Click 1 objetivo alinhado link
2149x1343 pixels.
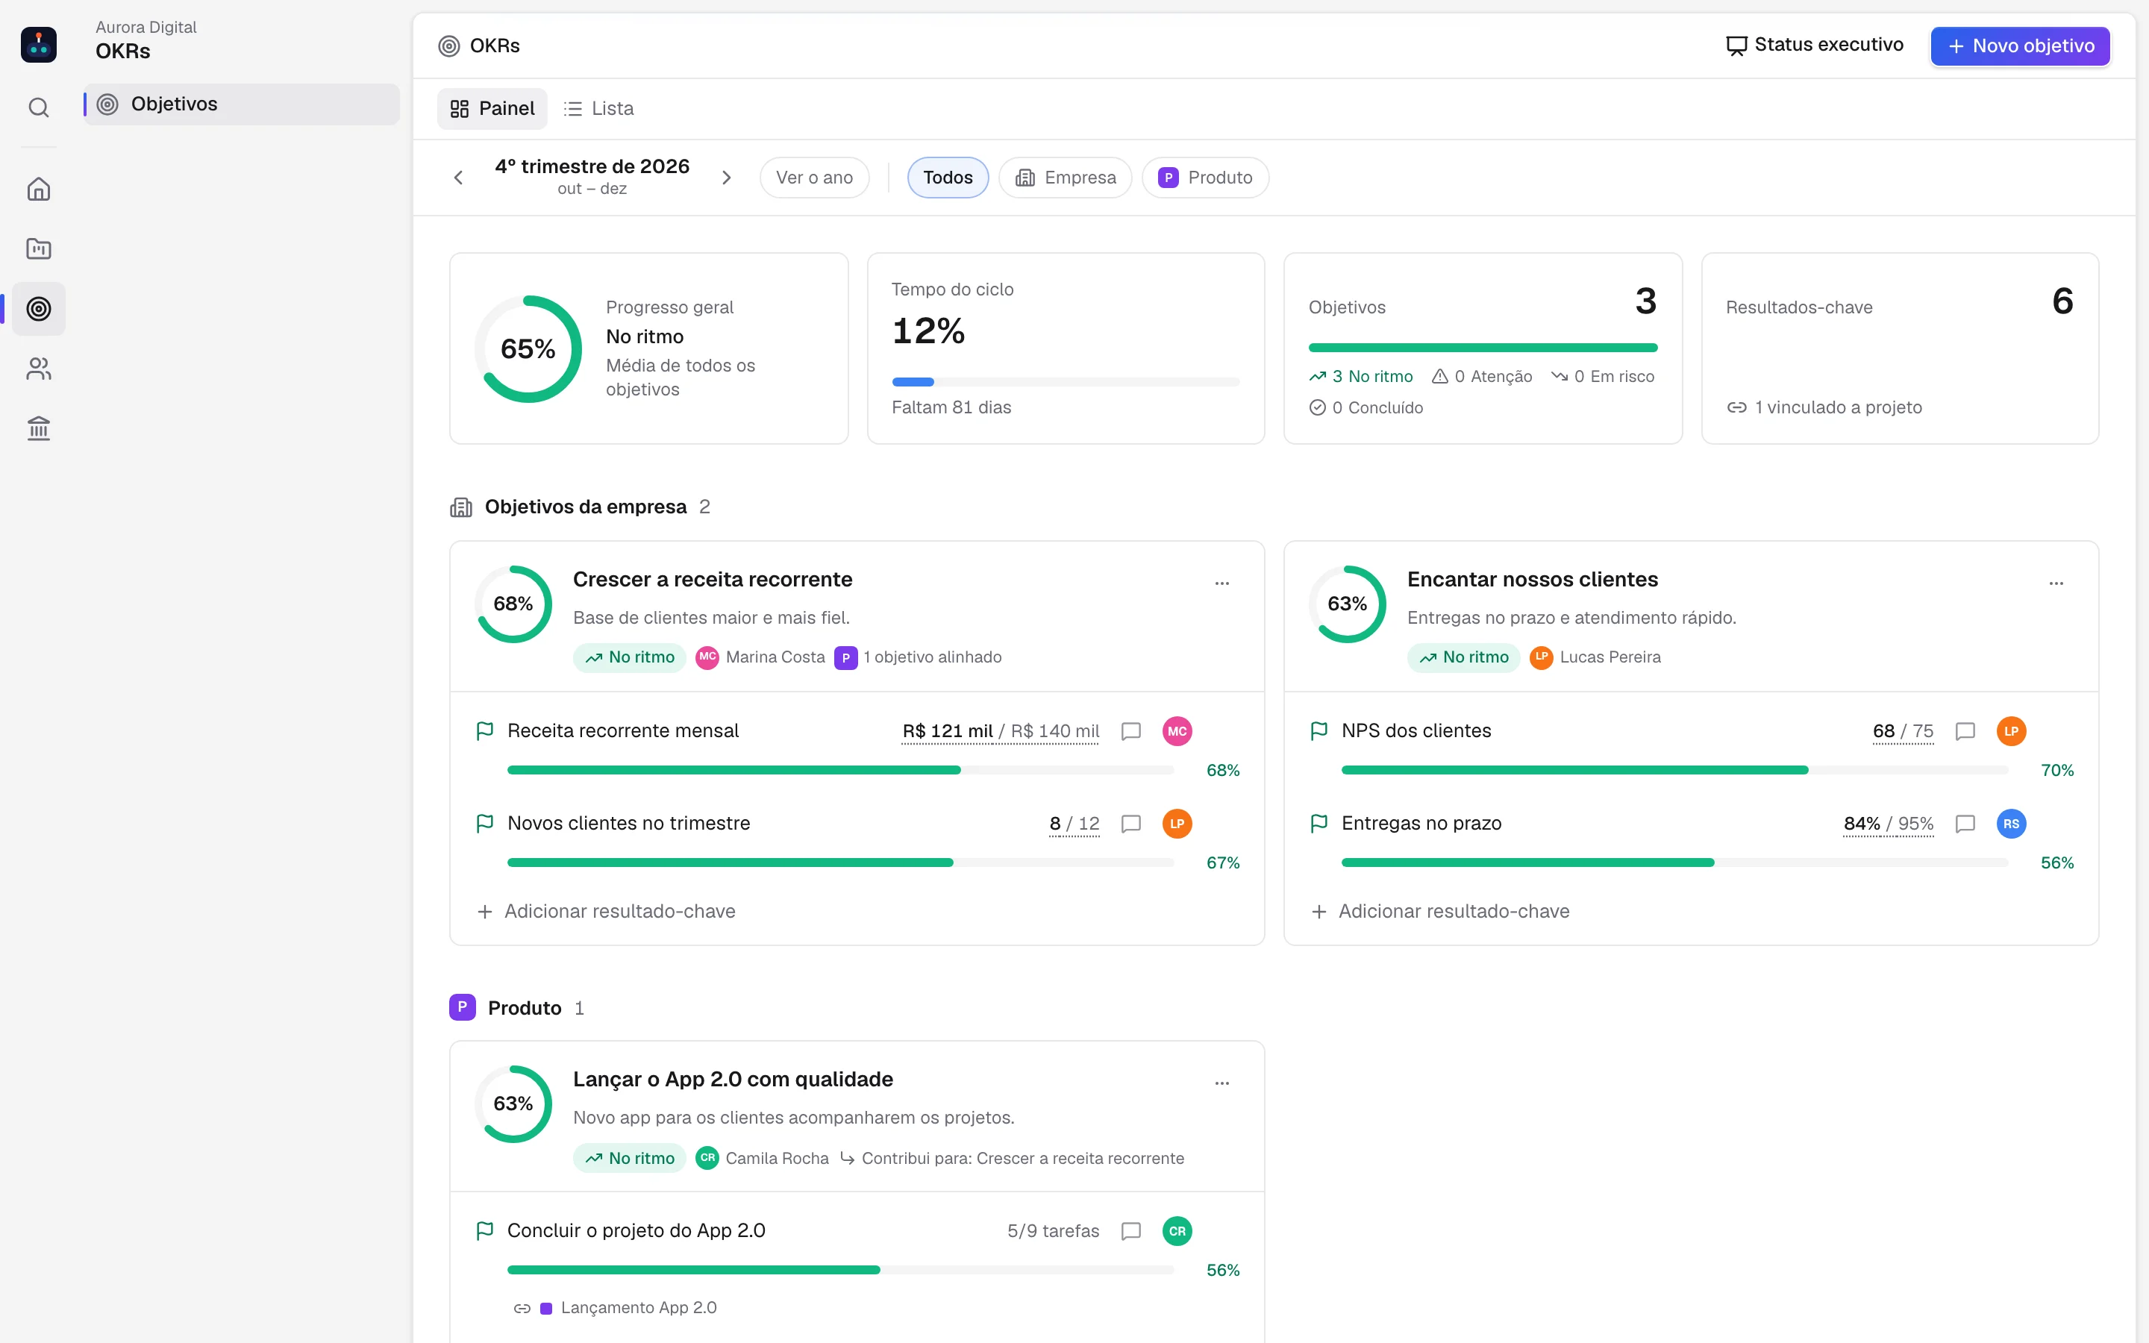(919, 657)
